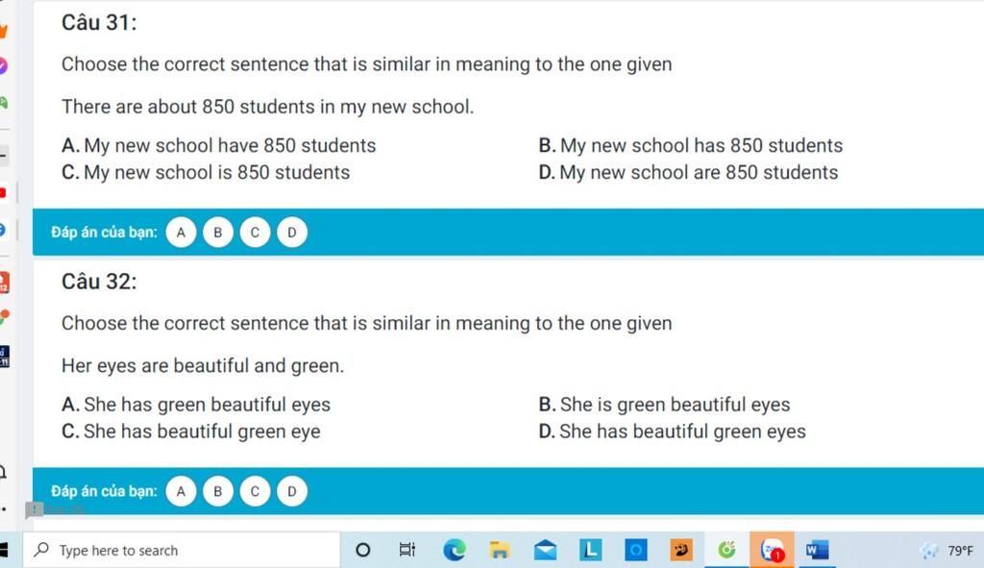The height and width of the screenshot is (568, 984).
Task: Pick answer D for Câu 31
Action: pos(292,233)
